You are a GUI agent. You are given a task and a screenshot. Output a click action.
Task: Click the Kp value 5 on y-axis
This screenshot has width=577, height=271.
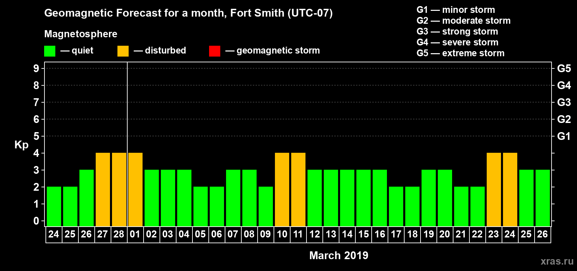36,136
